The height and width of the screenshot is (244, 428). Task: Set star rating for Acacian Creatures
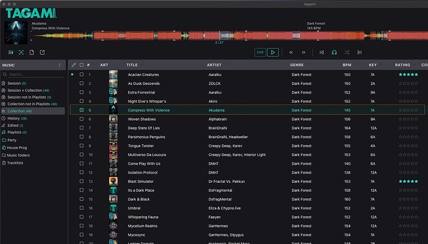coord(408,74)
